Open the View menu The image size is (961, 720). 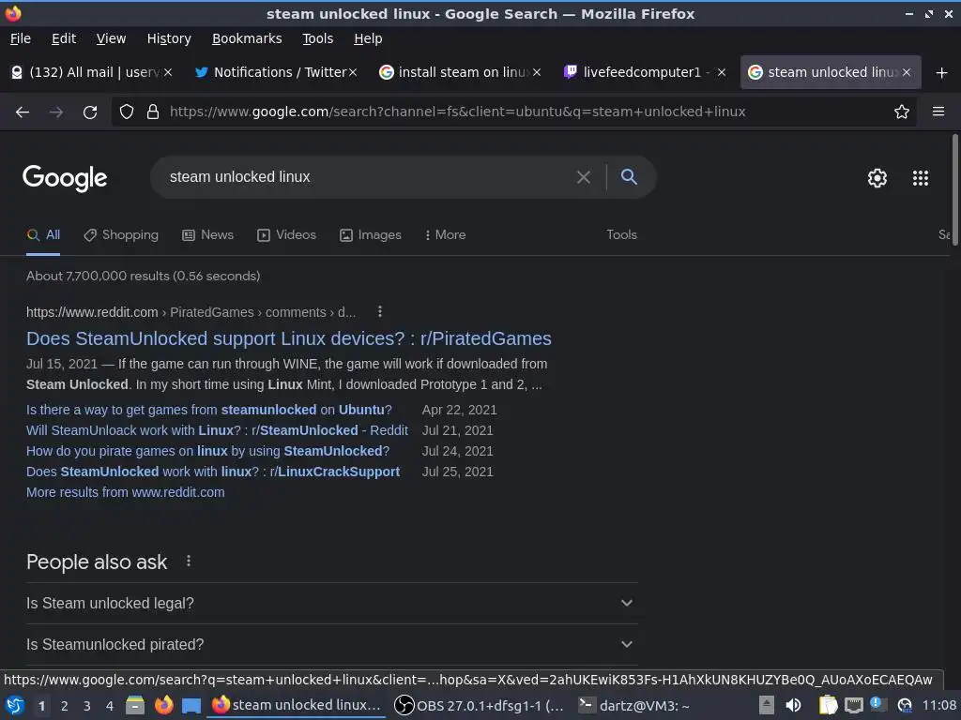[x=111, y=38]
